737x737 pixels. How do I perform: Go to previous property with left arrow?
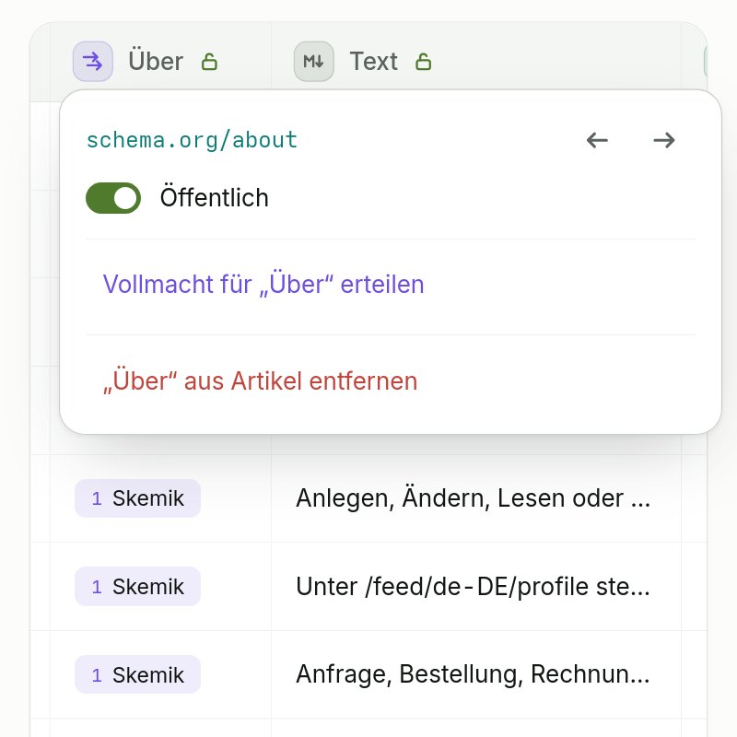597,140
